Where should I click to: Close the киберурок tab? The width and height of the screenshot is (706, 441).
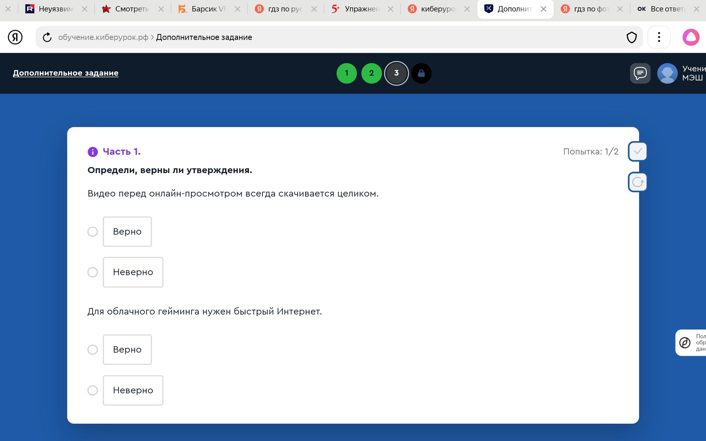pos(467,9)
